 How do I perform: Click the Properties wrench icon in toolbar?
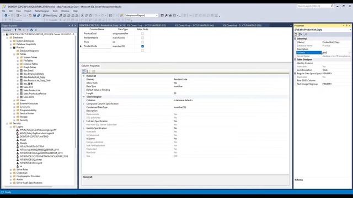tap(166, 15)
